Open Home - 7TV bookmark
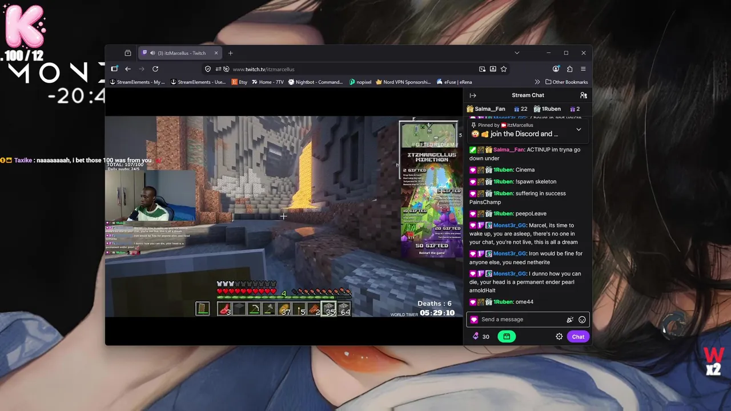This screenshot has width=731, height=411. tap(267, 82)
